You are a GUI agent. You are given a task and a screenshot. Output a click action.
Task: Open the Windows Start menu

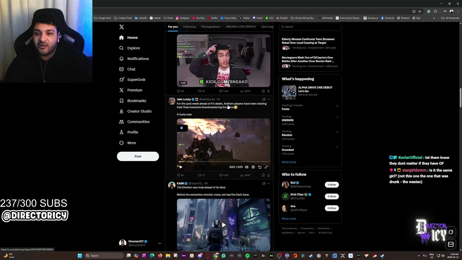click(x=80, y=256)
